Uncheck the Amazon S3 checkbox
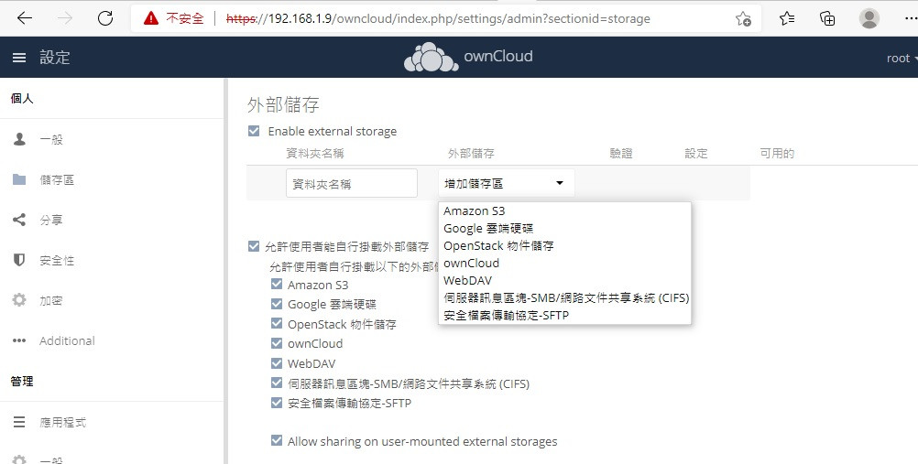Image resolution: width=918 pixels, height=464 pixels. [x=277, y=285]
